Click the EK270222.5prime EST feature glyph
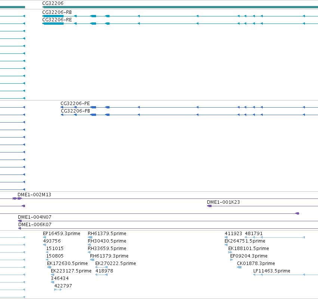This screenshot has width=318, height=299. pos(101,267)
